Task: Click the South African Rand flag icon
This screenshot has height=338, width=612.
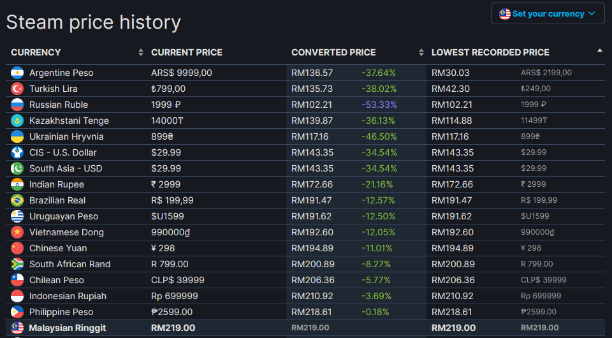Action: (17, 264)
